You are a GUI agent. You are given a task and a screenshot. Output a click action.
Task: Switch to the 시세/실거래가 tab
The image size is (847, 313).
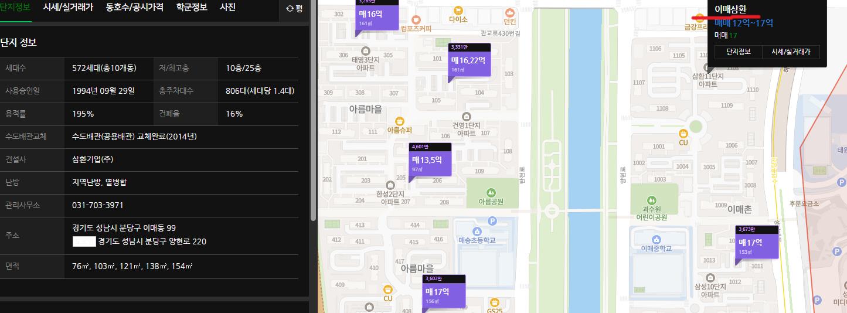click(68, 8)
